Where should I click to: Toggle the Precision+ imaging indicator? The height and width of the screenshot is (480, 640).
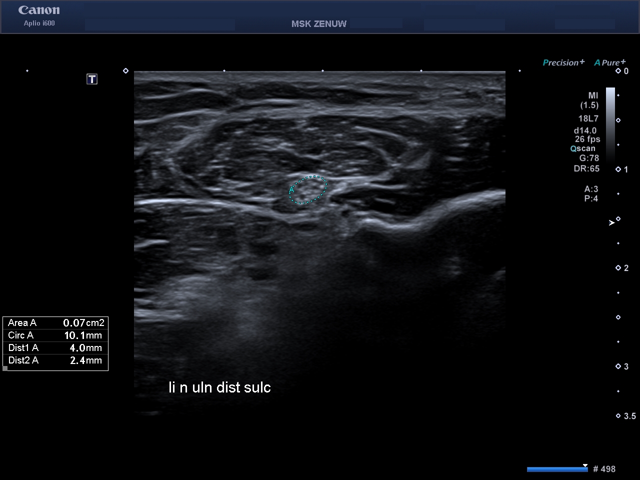point(563,62)
